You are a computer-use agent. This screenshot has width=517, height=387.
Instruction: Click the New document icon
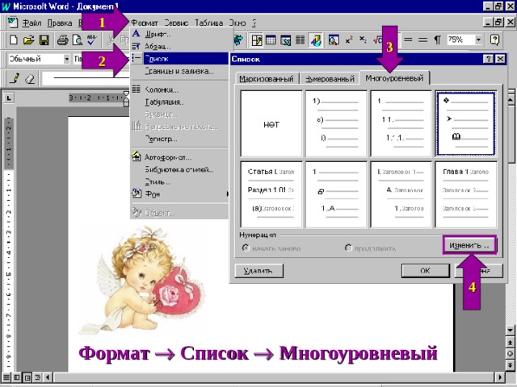pos(14,40)
